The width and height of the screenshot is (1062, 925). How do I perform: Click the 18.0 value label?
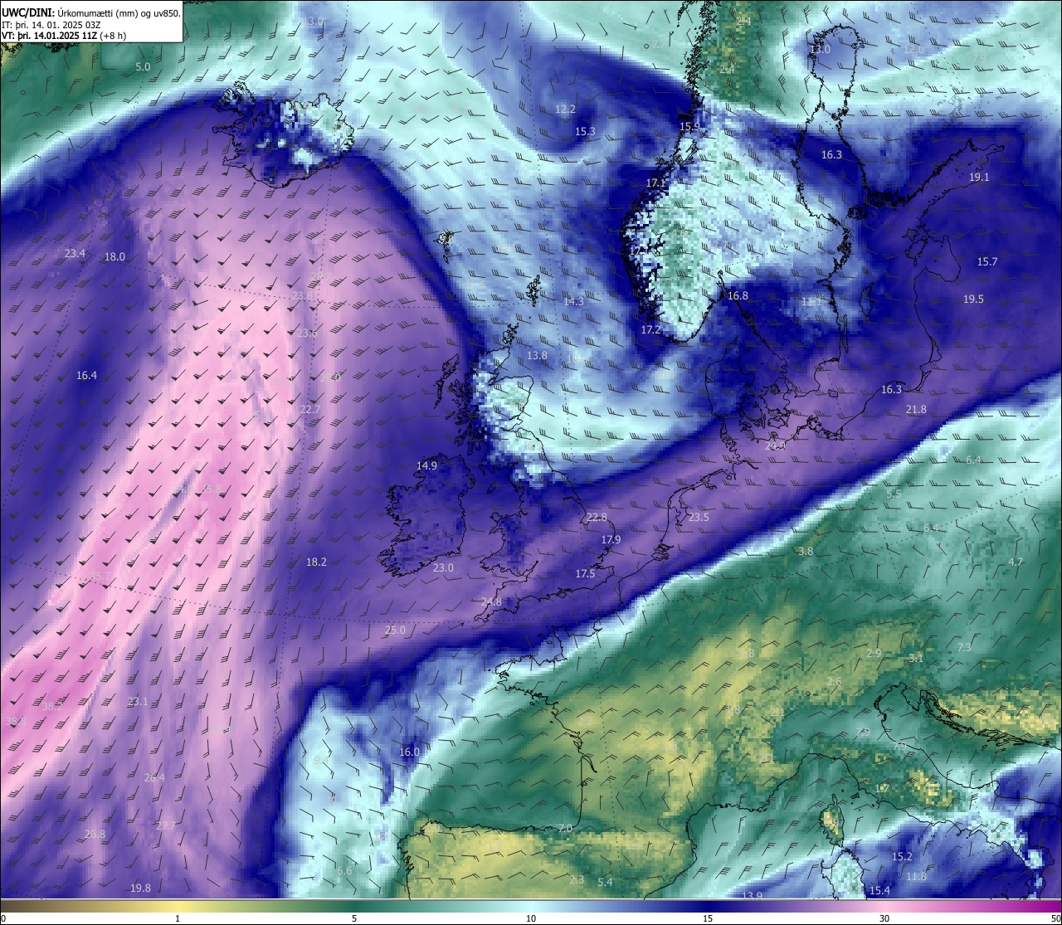point(114,256)
